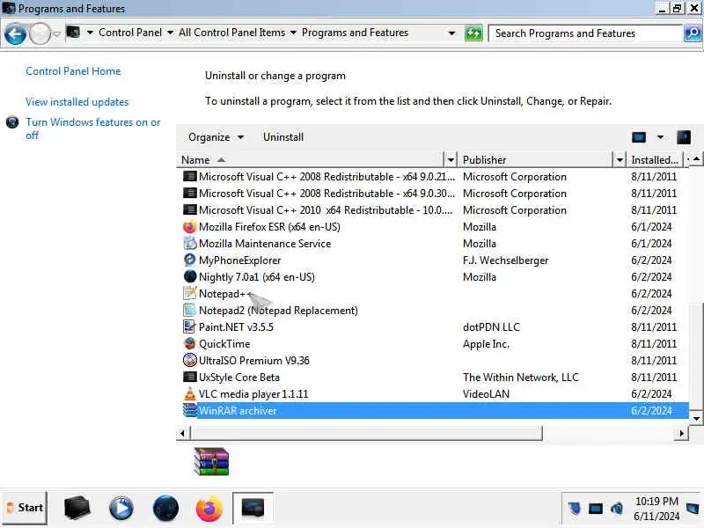The height and width of the screenshot is (528, 704).
Task: Click the help icon in toolbar
Action: tap(684, 137)
